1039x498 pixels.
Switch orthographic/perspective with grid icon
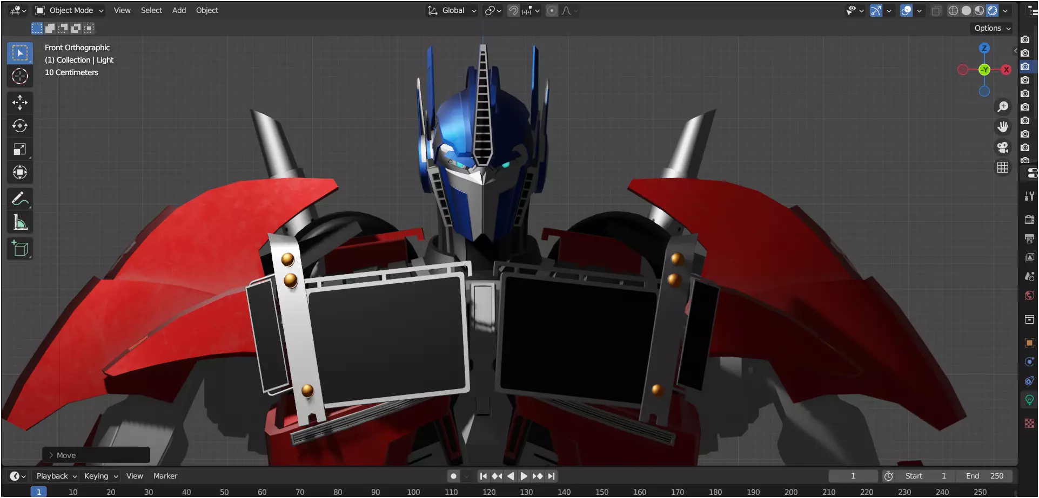1003,168
